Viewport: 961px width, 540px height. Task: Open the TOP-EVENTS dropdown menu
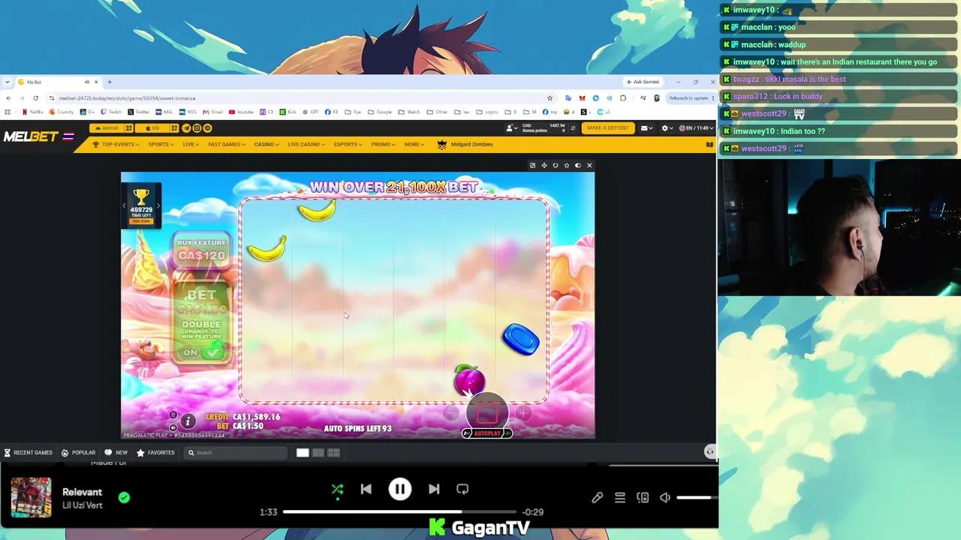point(116,144)
